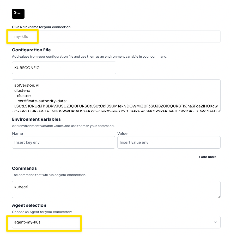Screen dimensions: 231x236
Task: Open the agent-my-k8s selection dropdown
Action: [116, 222]
